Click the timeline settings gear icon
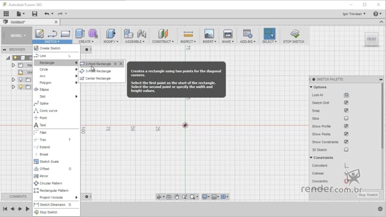Screen dimensions: 386x217 (380, 209)
